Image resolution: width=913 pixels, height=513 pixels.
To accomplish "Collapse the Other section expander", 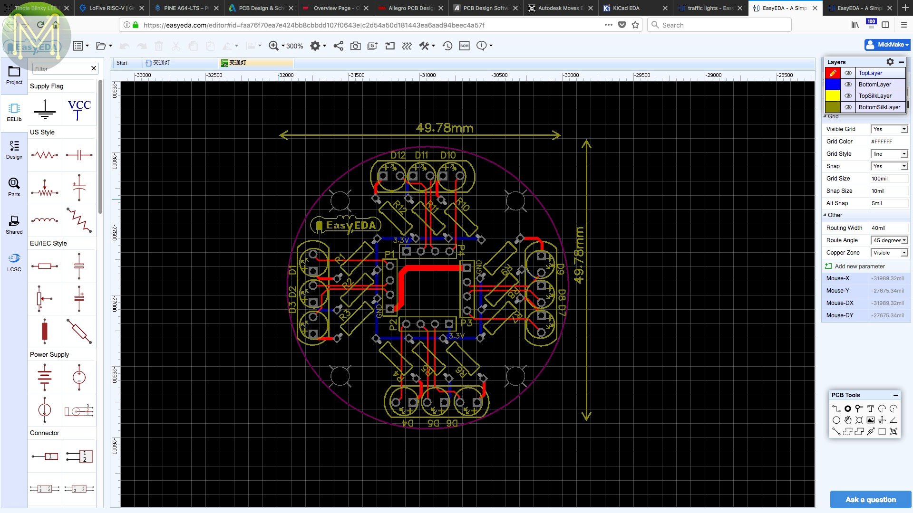I will 825,215.
